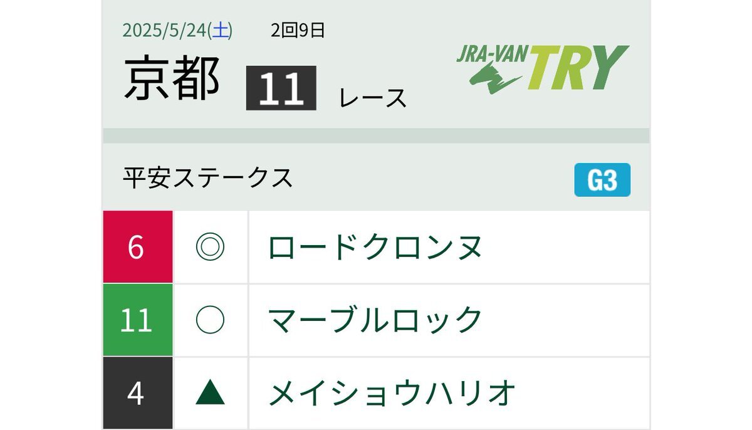Click the 土 Saturday weekday indicator
The image size is (752, 430).
pyautogui.click(x=221, y=30)
